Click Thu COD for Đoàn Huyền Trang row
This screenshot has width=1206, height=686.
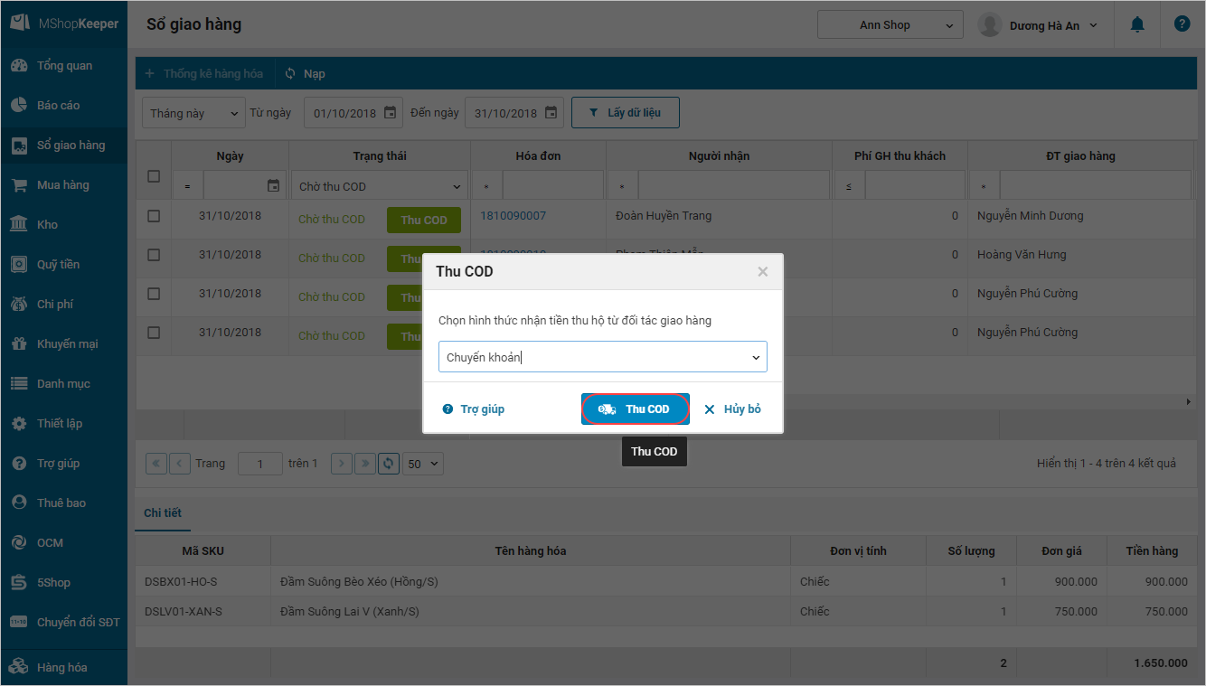[424, 221]
